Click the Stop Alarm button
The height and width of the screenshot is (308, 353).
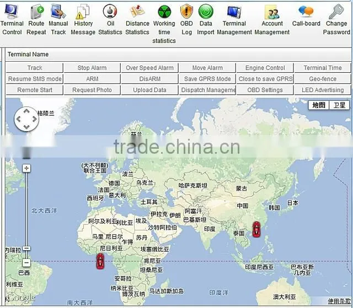92,68
